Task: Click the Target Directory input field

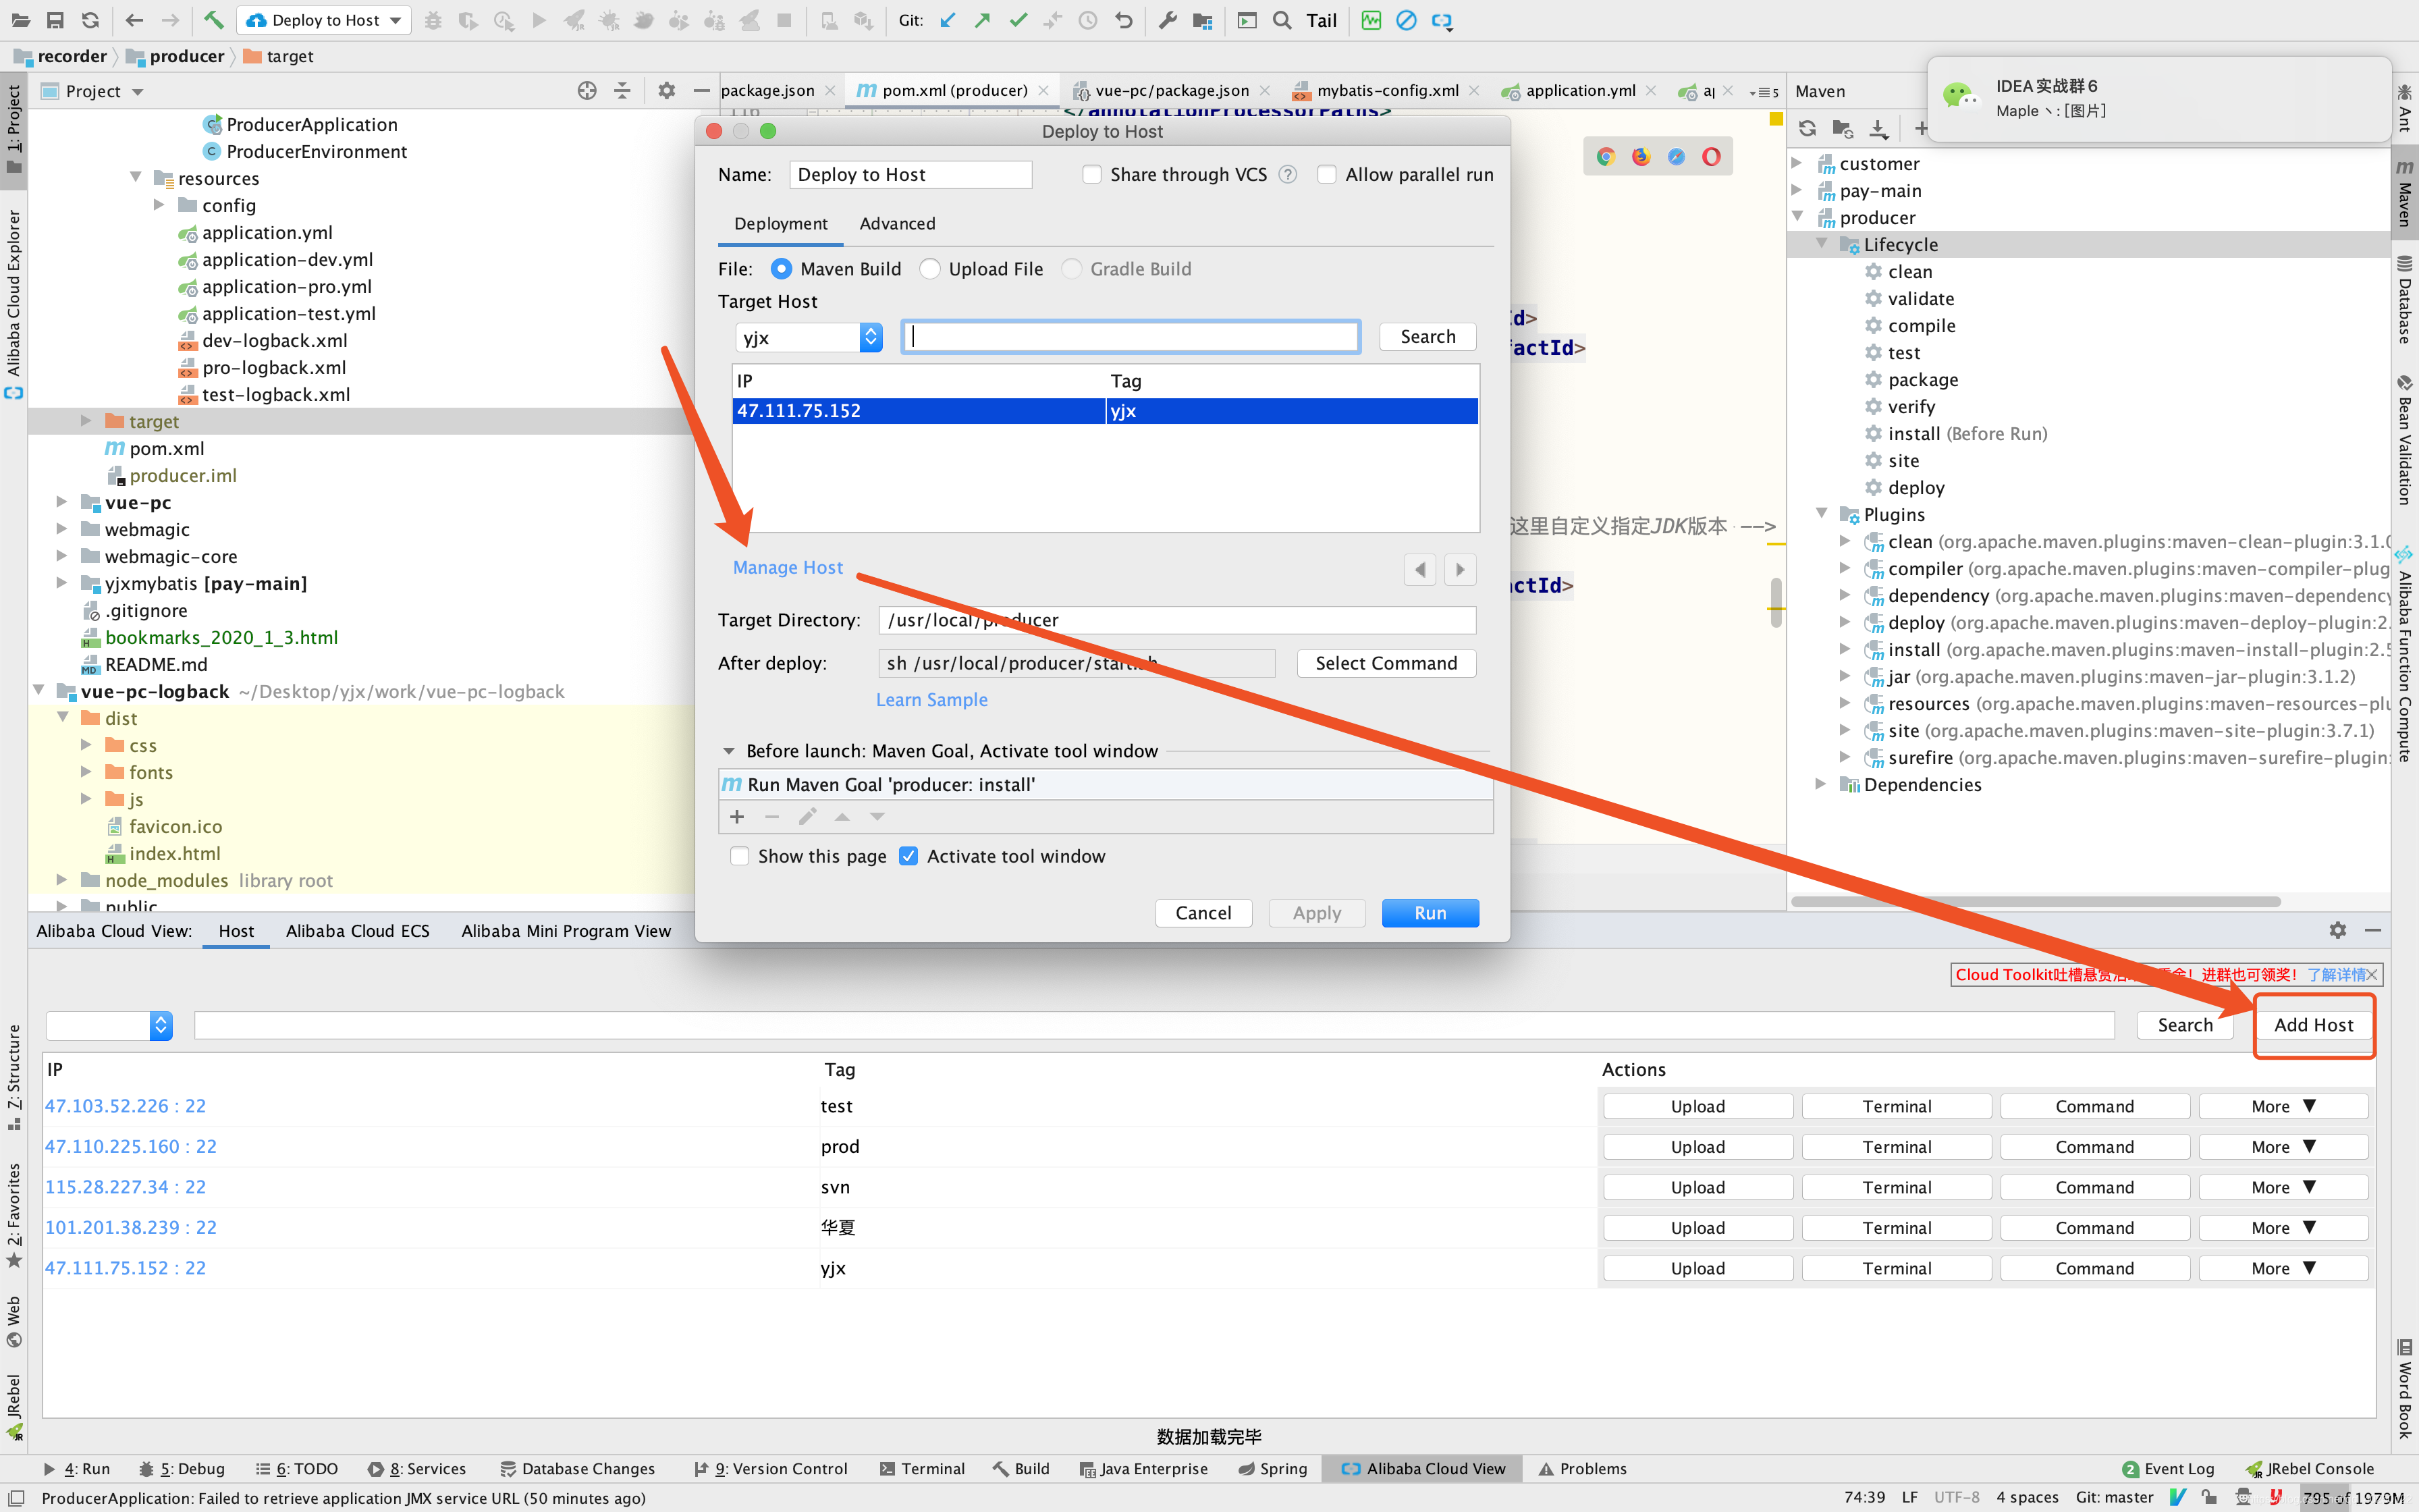Action: 1176,620
